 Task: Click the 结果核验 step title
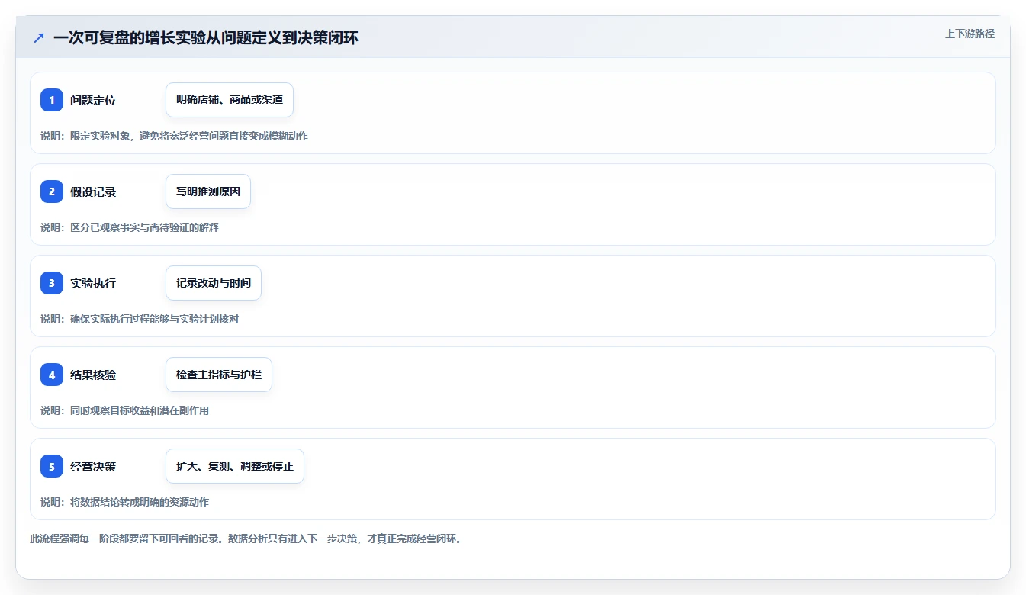coord(93,375)
